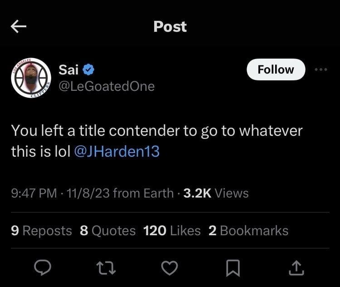The height and width of the screenshot is (287, 340).
Task: Open the three-dot more options menu
Action: pos(321,69)
